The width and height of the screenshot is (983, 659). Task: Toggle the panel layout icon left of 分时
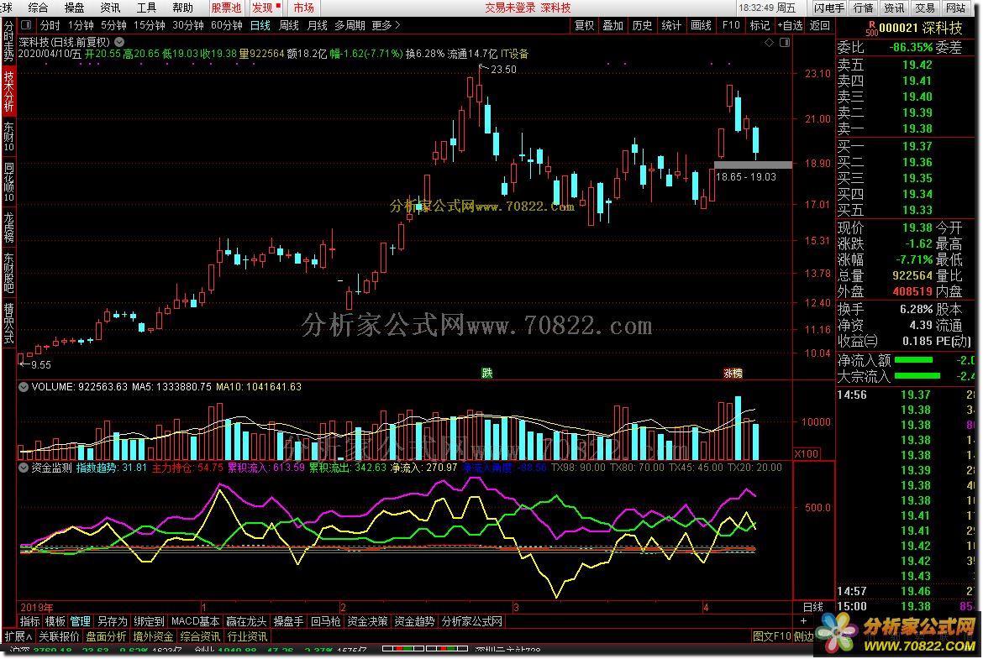click(26, 25)
